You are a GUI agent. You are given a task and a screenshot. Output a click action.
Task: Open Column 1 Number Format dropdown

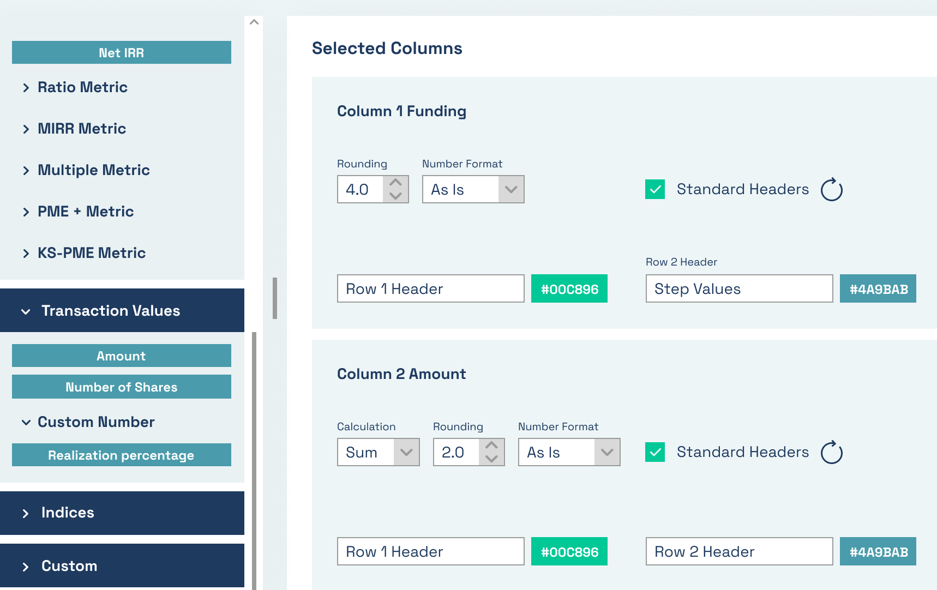(x=473, y=189)
